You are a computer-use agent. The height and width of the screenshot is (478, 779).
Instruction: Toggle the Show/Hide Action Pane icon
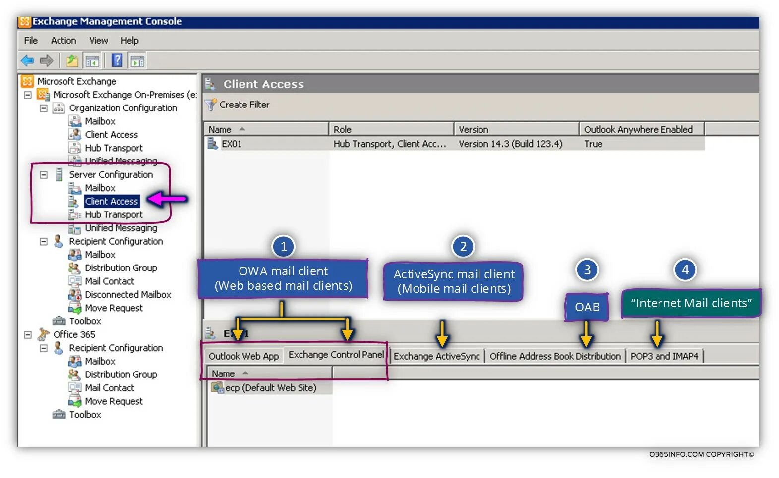click(137, 61)
